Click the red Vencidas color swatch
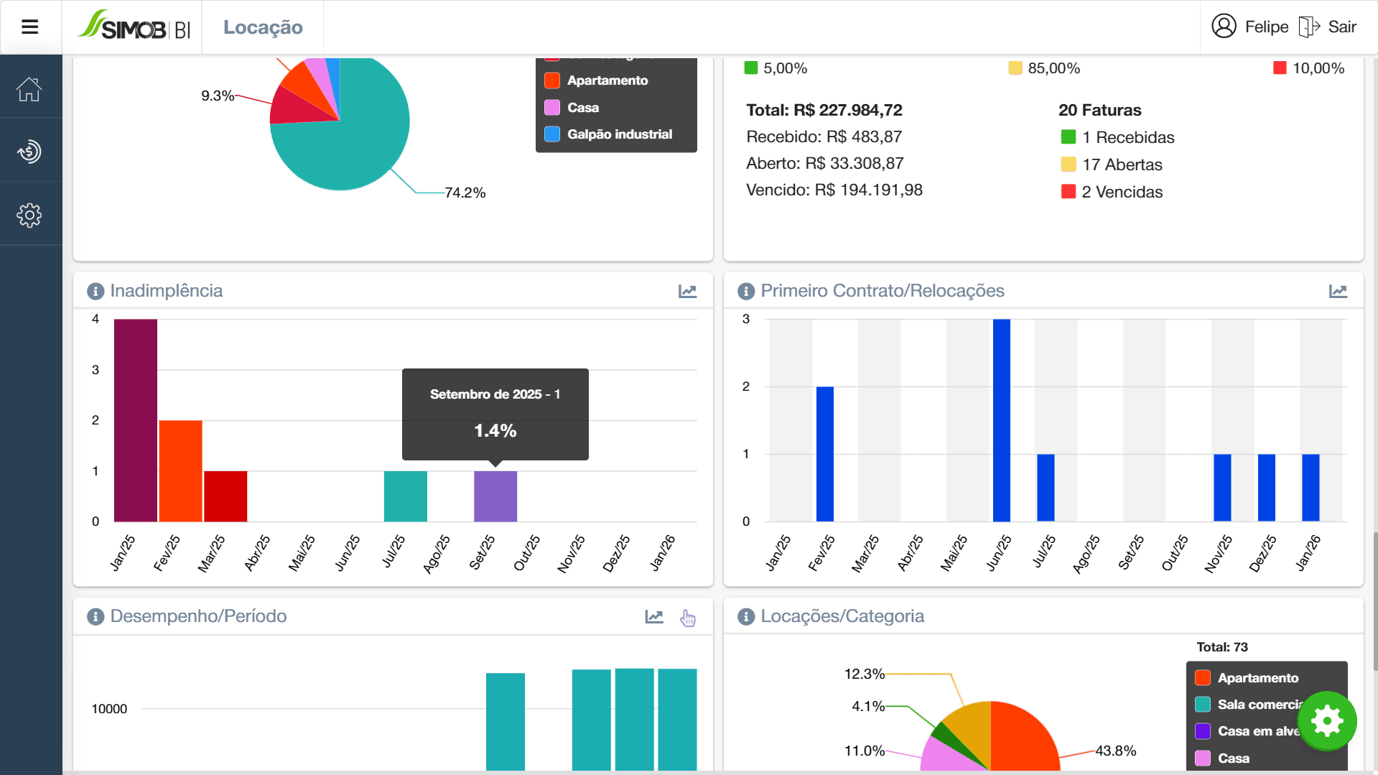The height and width of the screenshot is (775, 1378). [1069, 192]
